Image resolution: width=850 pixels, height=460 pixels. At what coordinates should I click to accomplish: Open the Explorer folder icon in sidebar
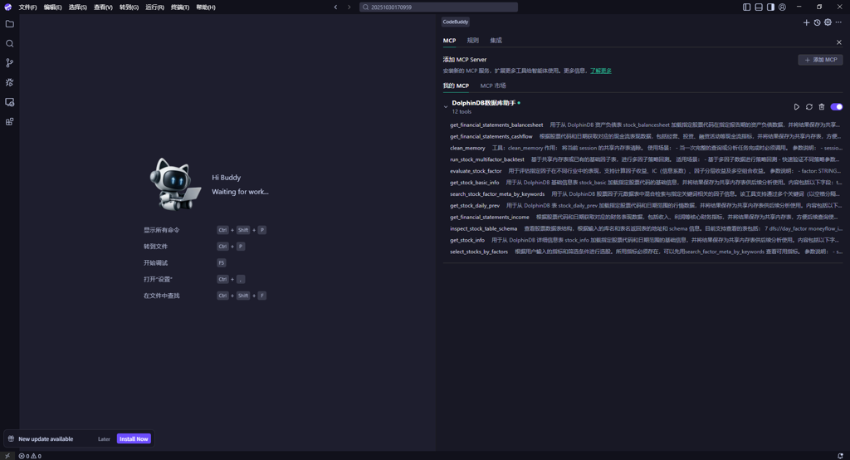[10, 24]
